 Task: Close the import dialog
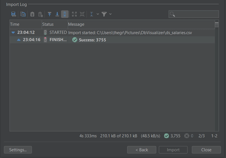pos(206,150)
